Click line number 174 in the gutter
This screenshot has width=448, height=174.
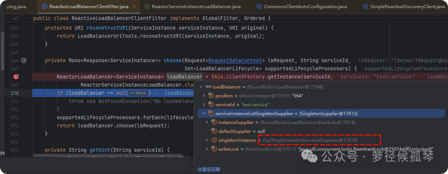click(14, 126)
